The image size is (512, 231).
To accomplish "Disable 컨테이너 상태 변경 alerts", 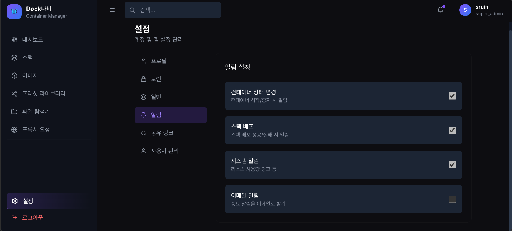I will [x=452, y=96].
